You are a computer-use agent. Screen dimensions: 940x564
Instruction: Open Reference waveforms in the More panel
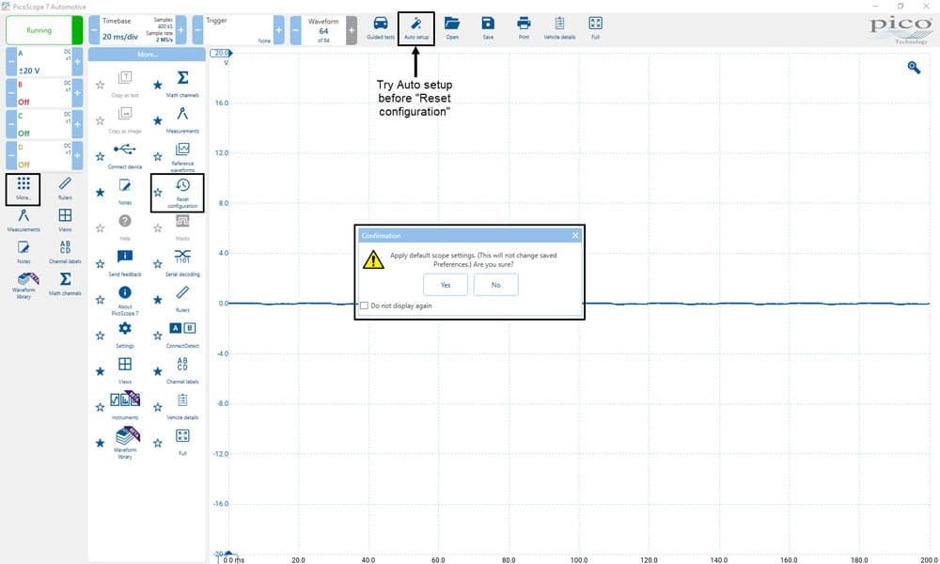[x=182, y=156]
